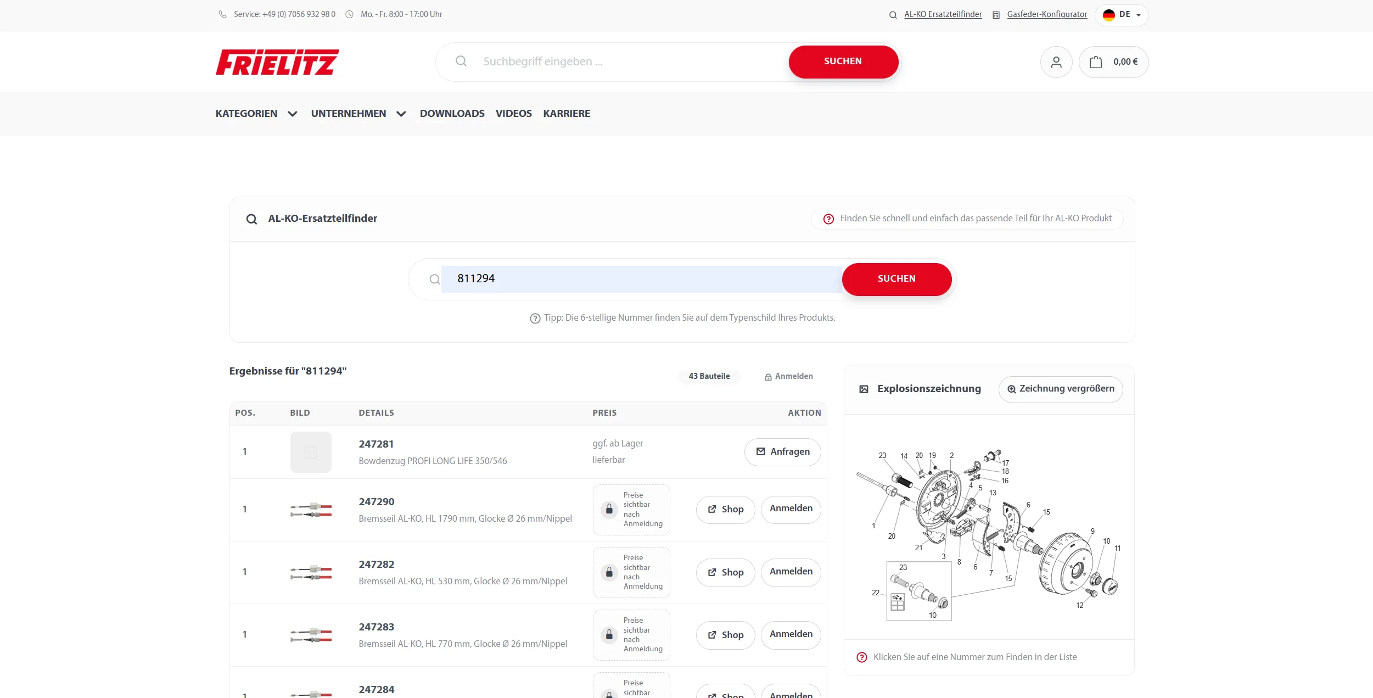
Task: Follow the AL-KO Ersatzteilfinder link
Action: click(943, 14)
